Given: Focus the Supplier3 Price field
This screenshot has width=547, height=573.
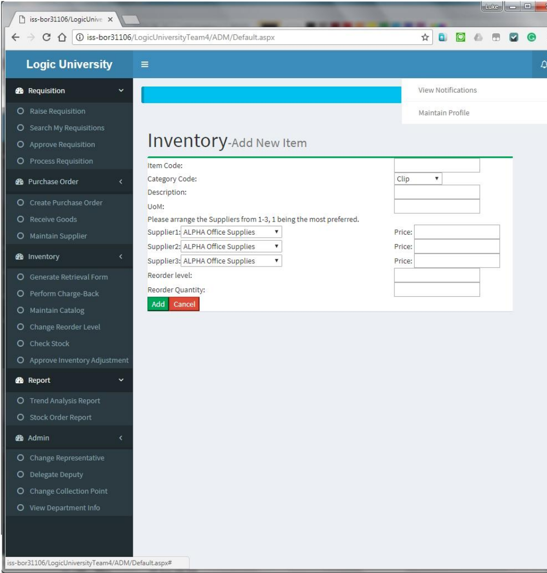Looking at the screenshot, I should 457,261.
